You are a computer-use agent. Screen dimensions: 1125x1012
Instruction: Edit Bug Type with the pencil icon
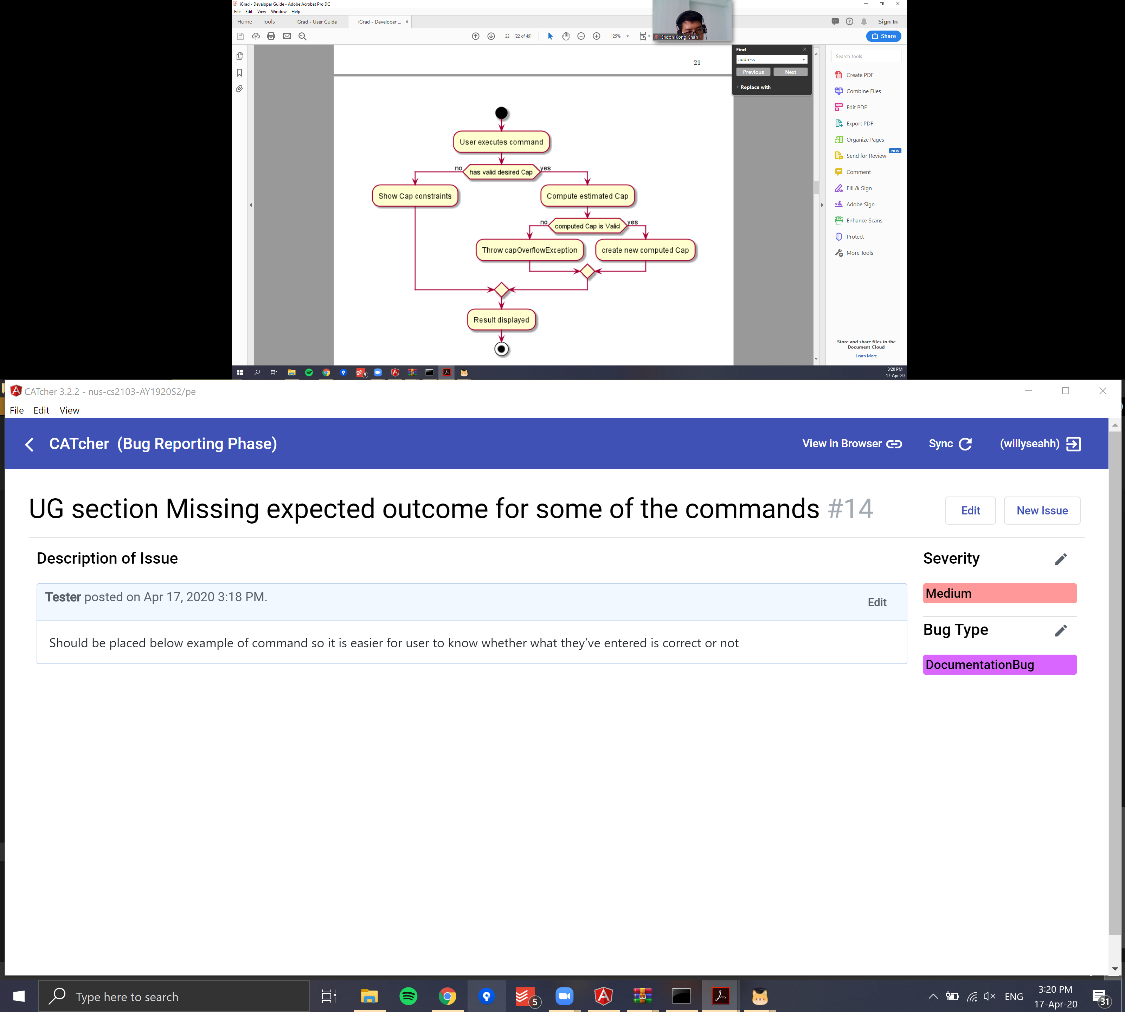[1060, 630]
